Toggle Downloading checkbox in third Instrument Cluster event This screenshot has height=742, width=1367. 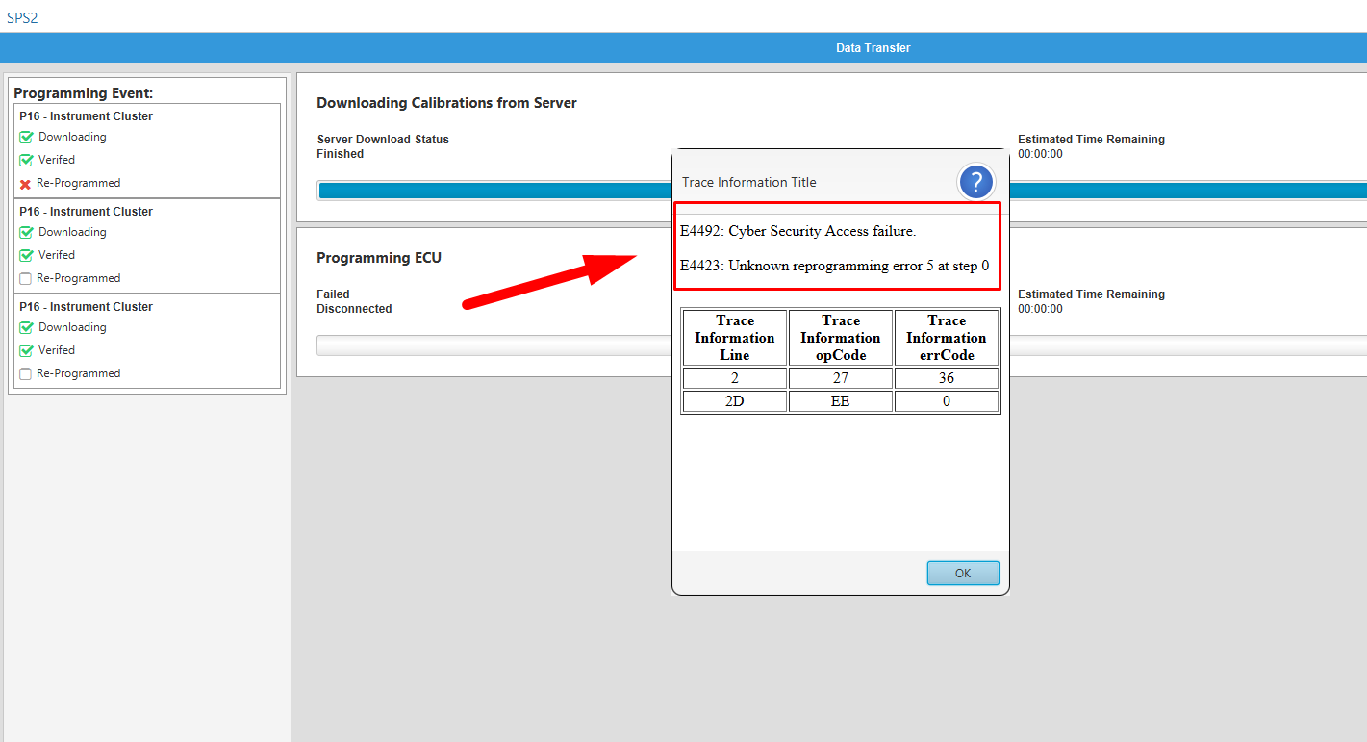[27, 328]
